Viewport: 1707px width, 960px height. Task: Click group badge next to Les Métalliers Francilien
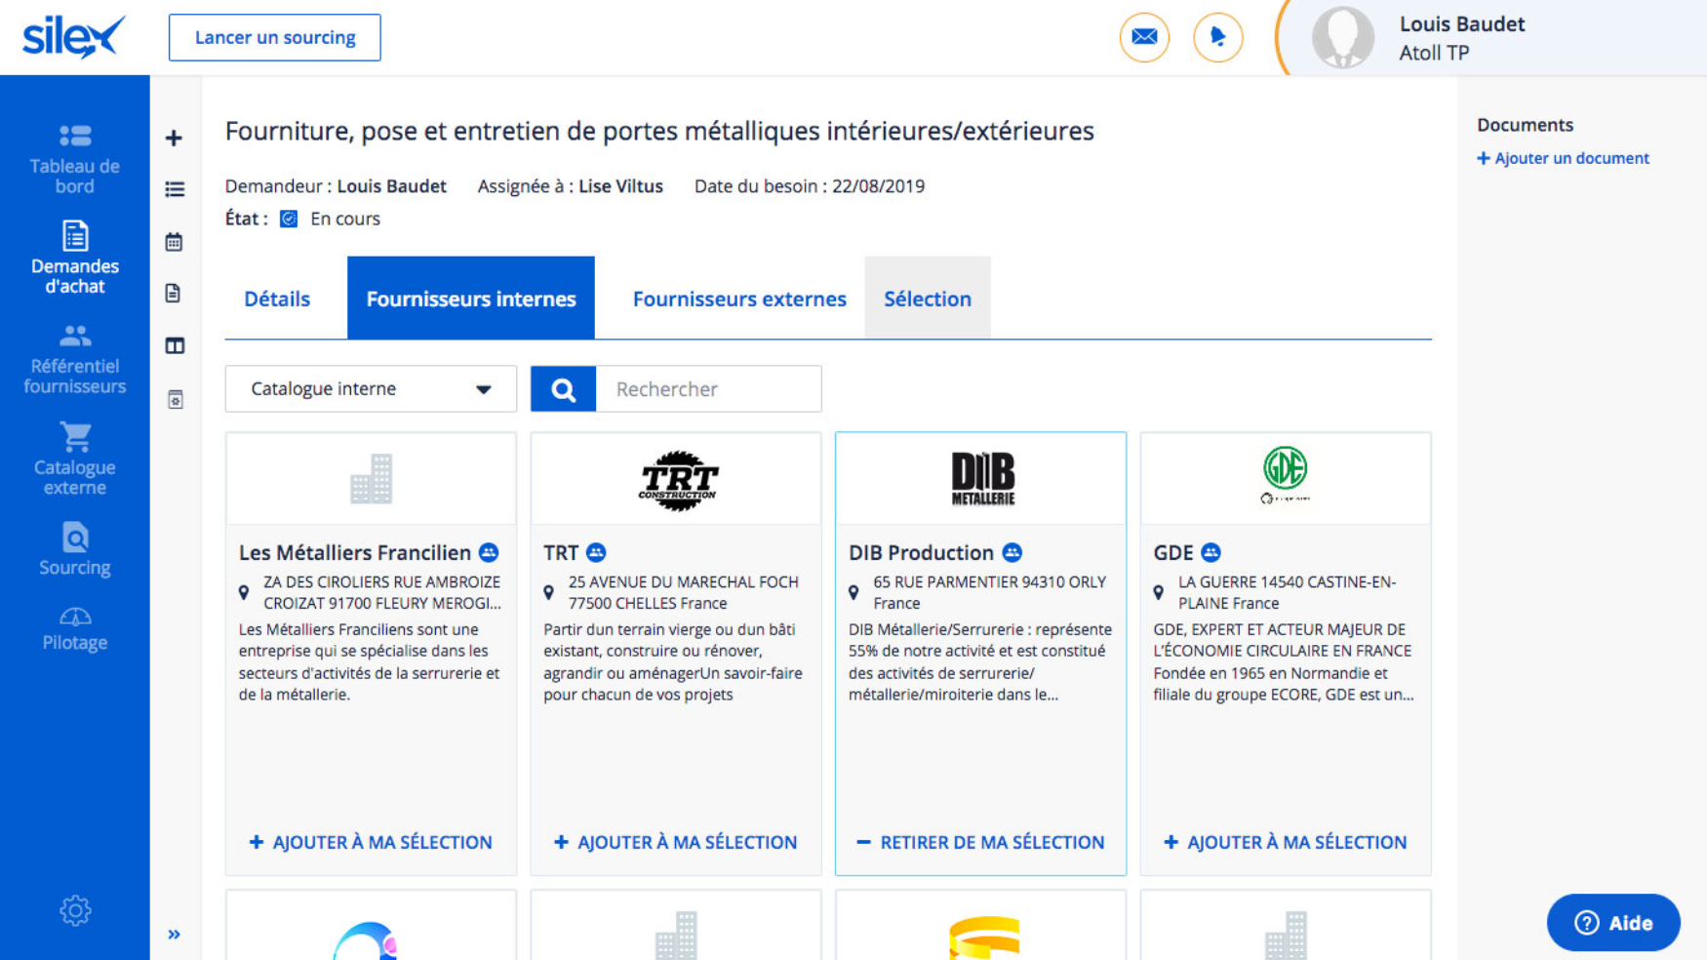(489, 552)
